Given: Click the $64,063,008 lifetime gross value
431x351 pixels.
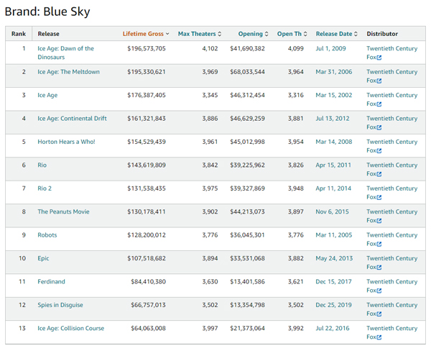Looking at the screenshot, I should click(149, 329).
